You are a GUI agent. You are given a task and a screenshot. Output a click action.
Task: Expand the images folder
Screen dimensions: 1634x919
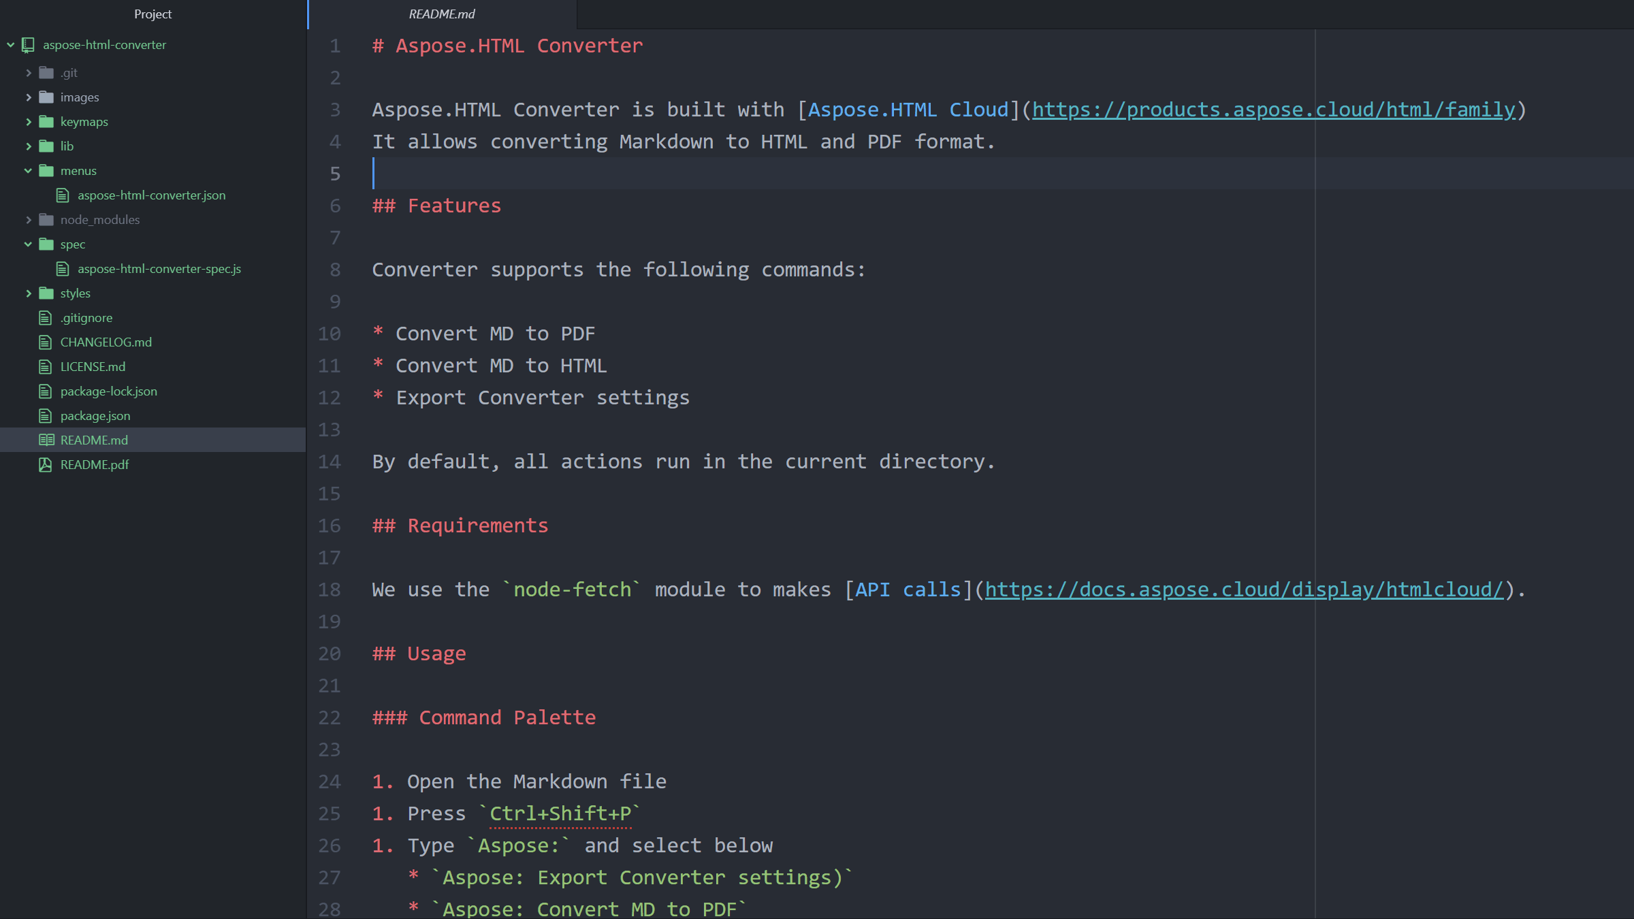tap(29, 97)
